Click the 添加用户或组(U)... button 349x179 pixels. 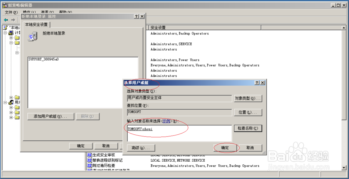tap(51, 116)
